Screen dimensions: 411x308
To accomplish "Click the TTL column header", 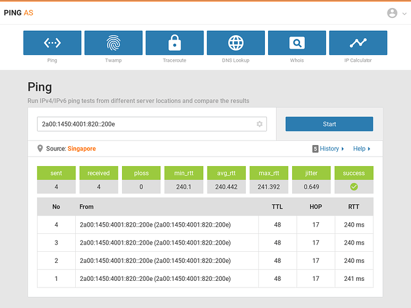I will pos(277,207).
